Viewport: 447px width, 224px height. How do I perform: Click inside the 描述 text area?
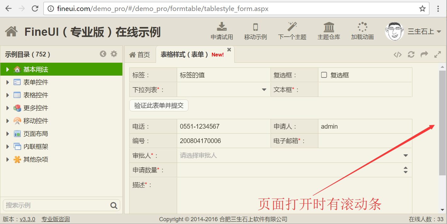click(x=294, y=195)
